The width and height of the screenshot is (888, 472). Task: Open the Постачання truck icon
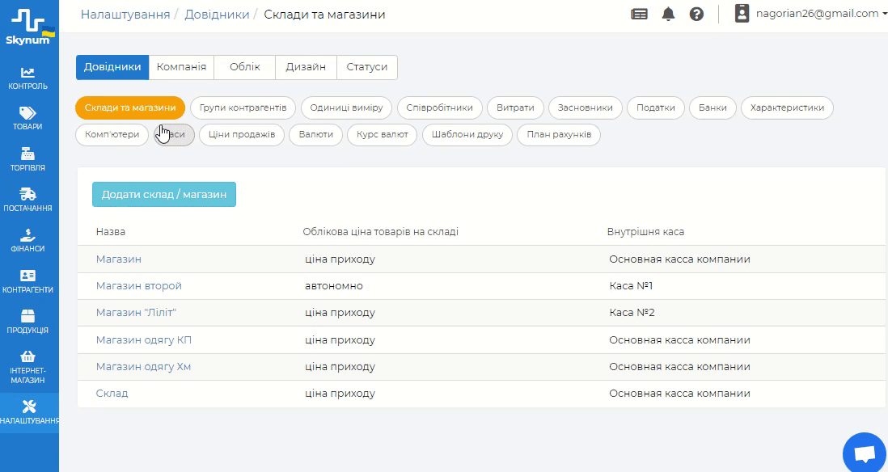click(28, 194)
